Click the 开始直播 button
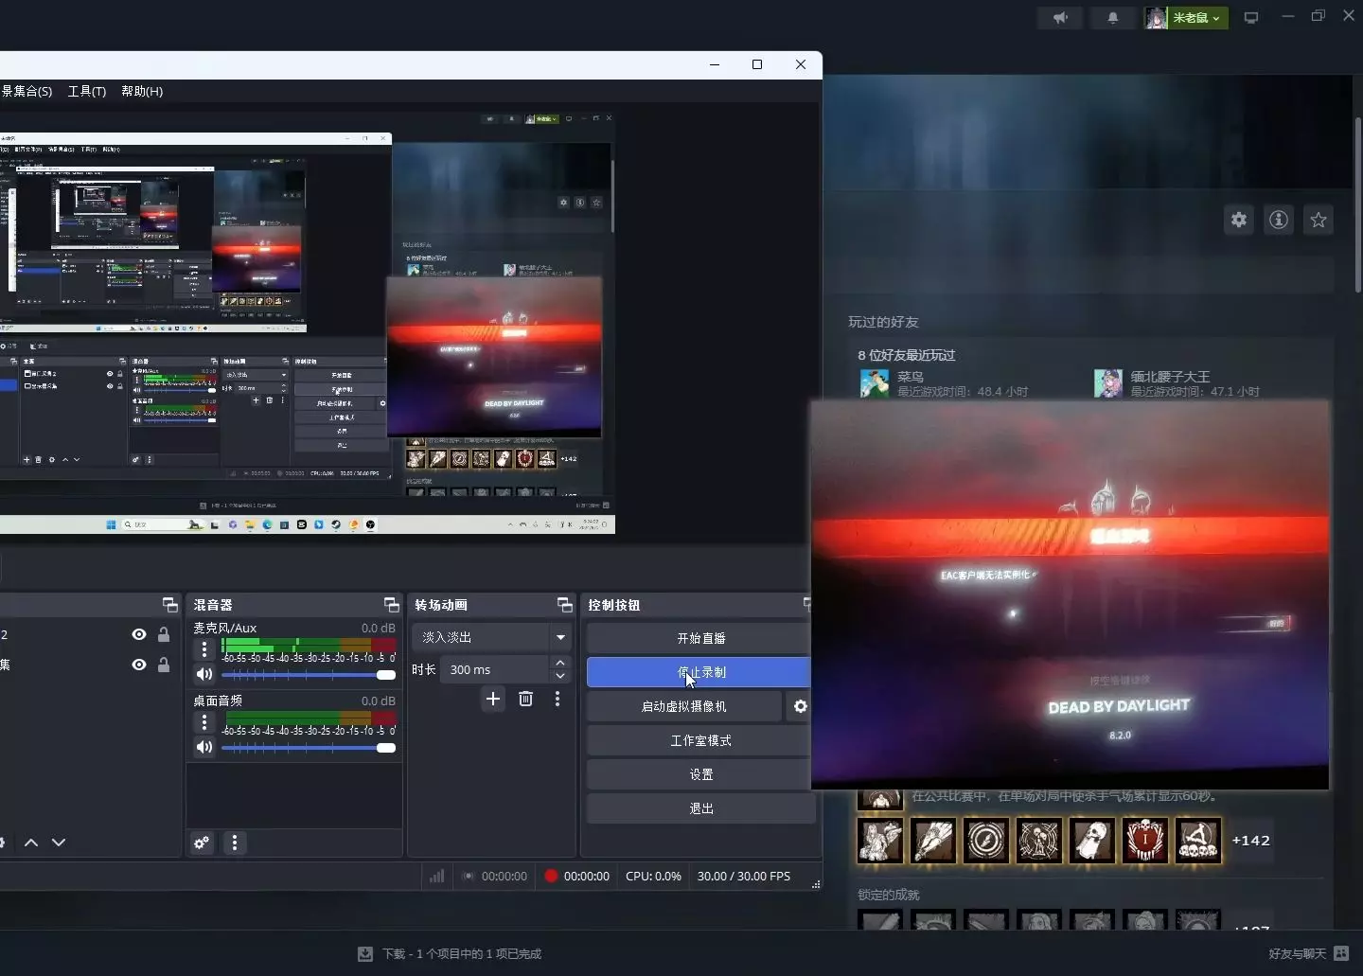This screenshot has width=1363, height=976. (x=700, y=638)
